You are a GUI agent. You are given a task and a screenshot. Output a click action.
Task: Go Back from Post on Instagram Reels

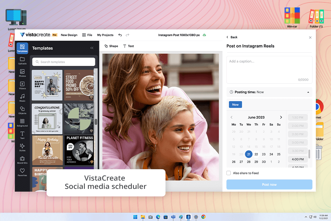[232, 37]
